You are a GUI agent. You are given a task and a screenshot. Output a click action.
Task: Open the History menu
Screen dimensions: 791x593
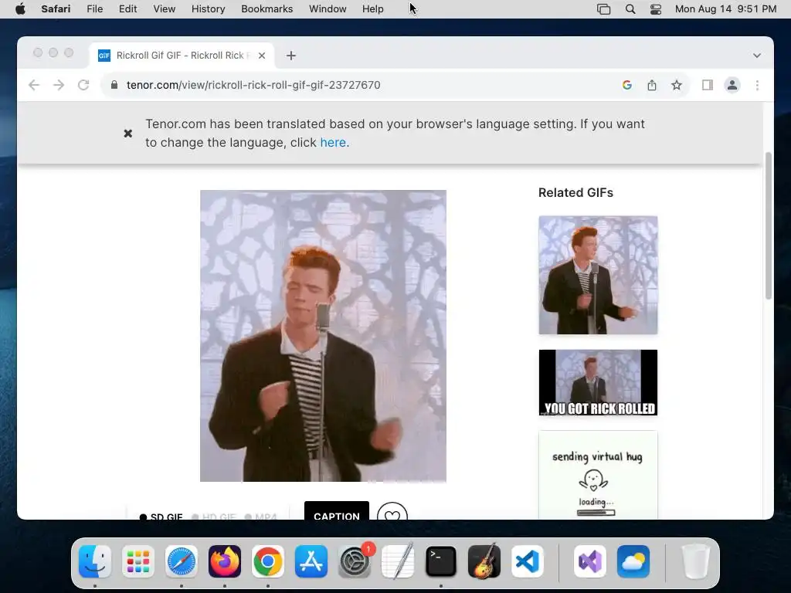pyautogui.click(x=208, y=9)
